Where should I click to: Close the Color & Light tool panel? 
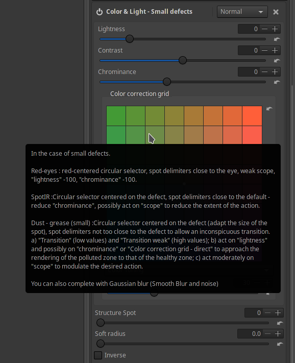(276, 12)
